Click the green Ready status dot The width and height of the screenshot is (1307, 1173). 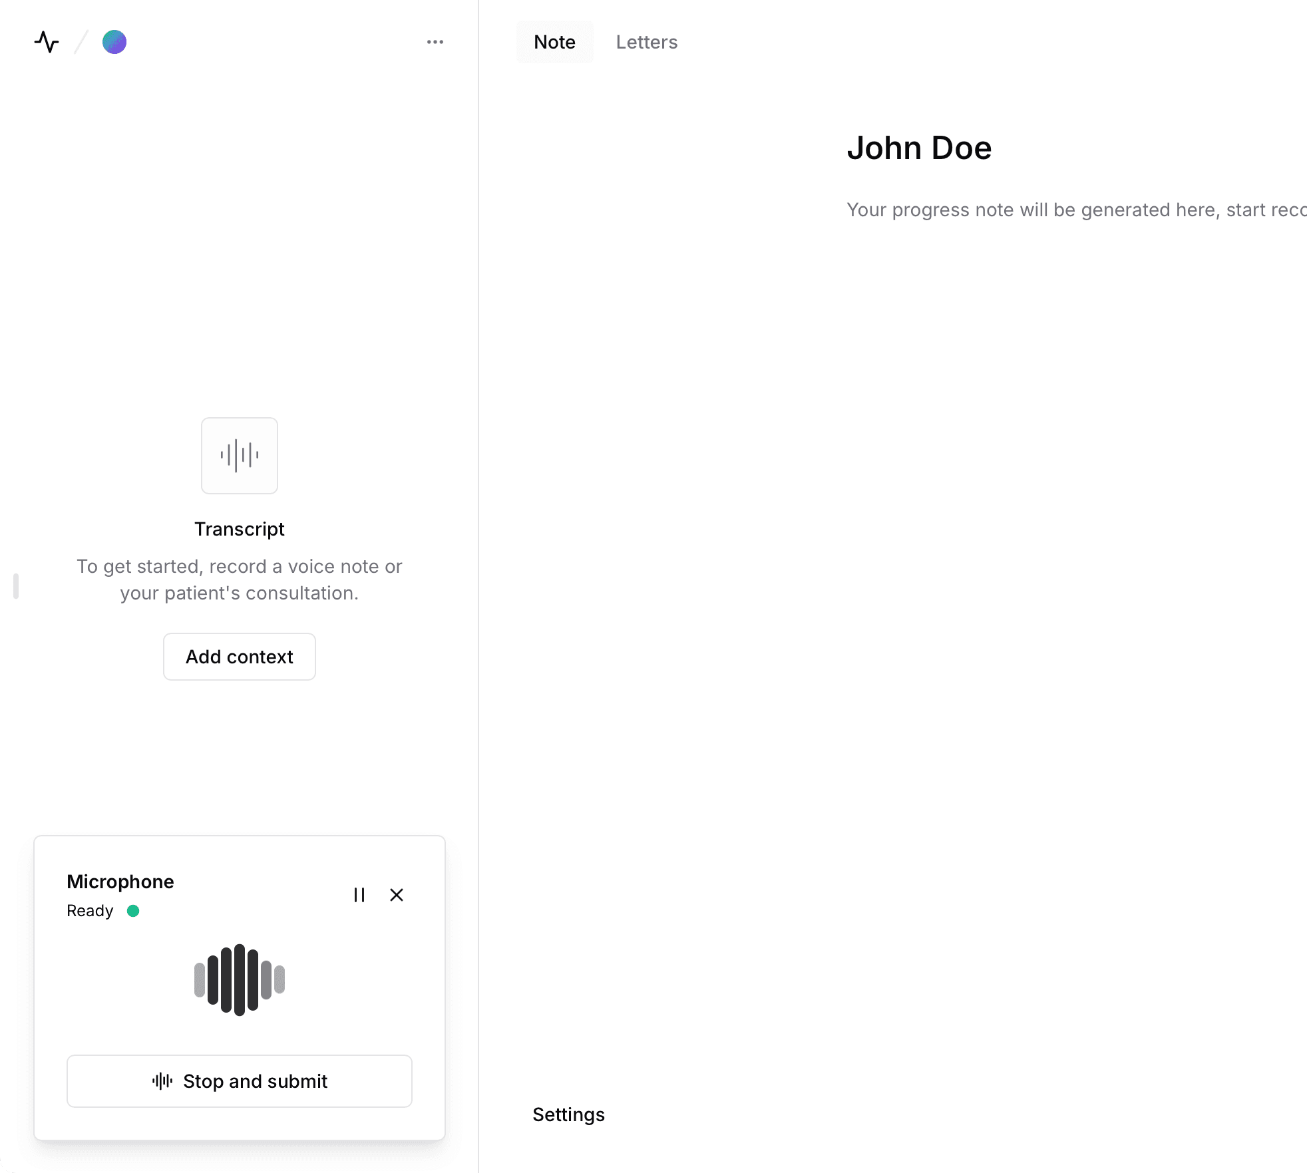tap(133, 911)
